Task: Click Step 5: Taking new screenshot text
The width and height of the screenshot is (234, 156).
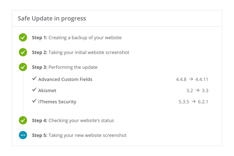Action: [79, 135]
